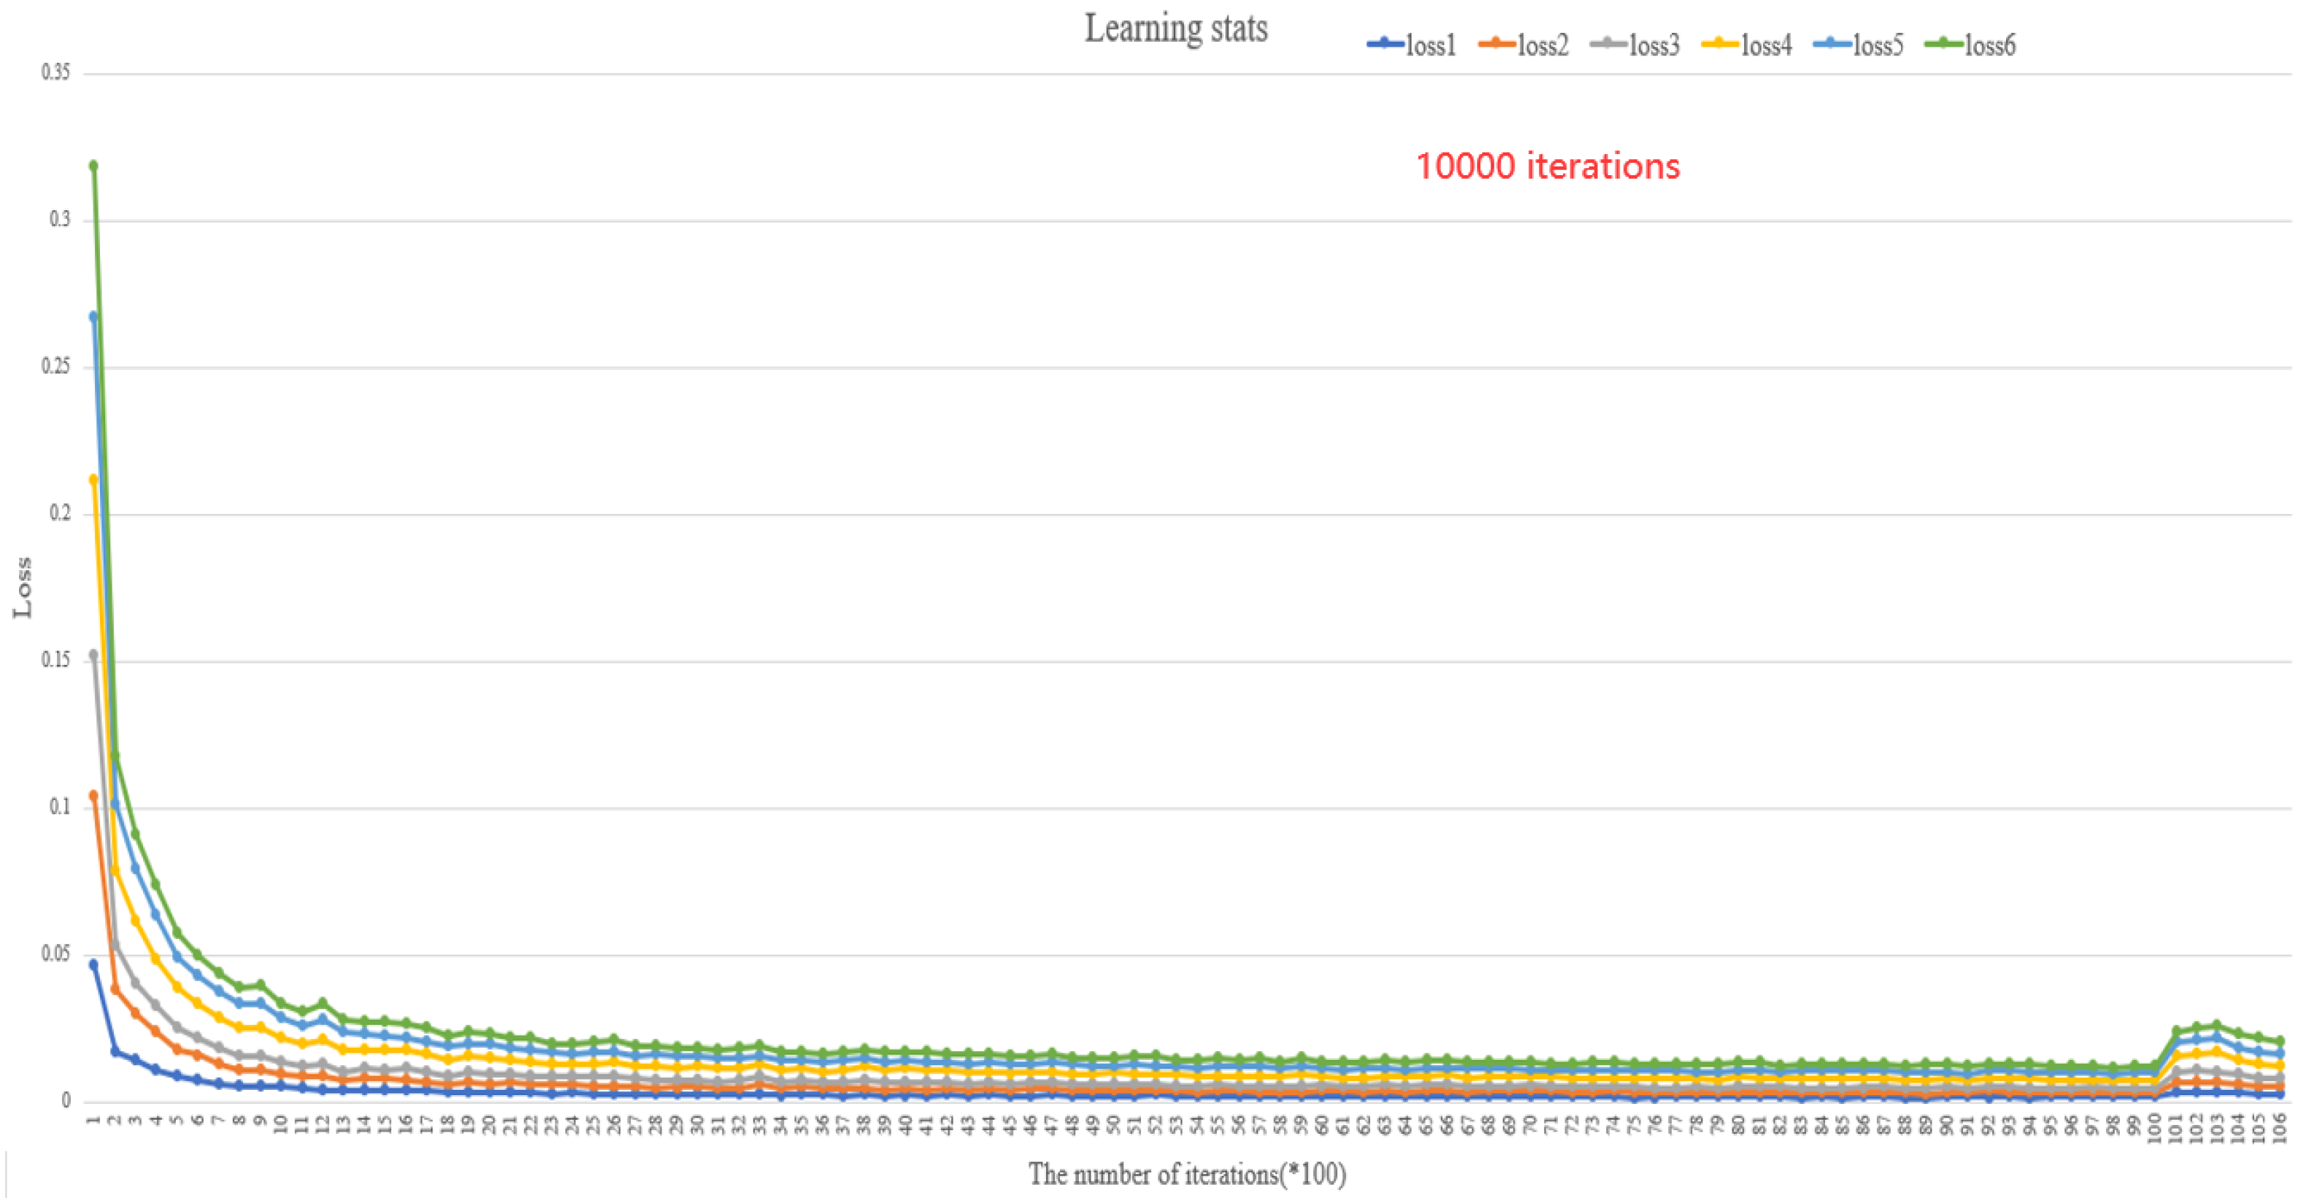This screenshot has width=2309, height=1198.
Task: Click the 0.2 y-axis tick label
Action: [x=59, y=513]
